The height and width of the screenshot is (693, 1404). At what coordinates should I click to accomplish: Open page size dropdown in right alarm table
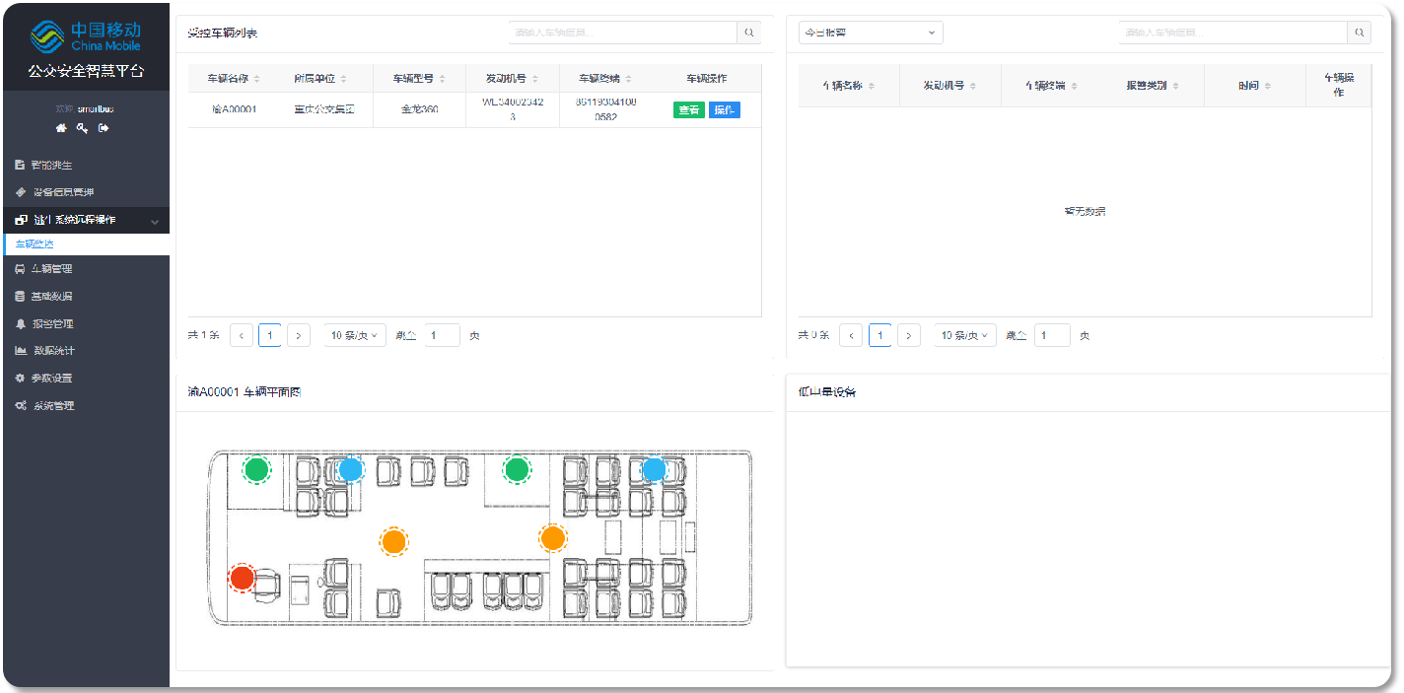[964, 335]
